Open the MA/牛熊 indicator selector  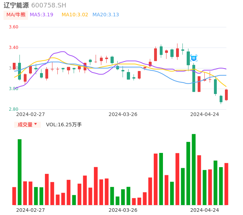pos(16,15)
